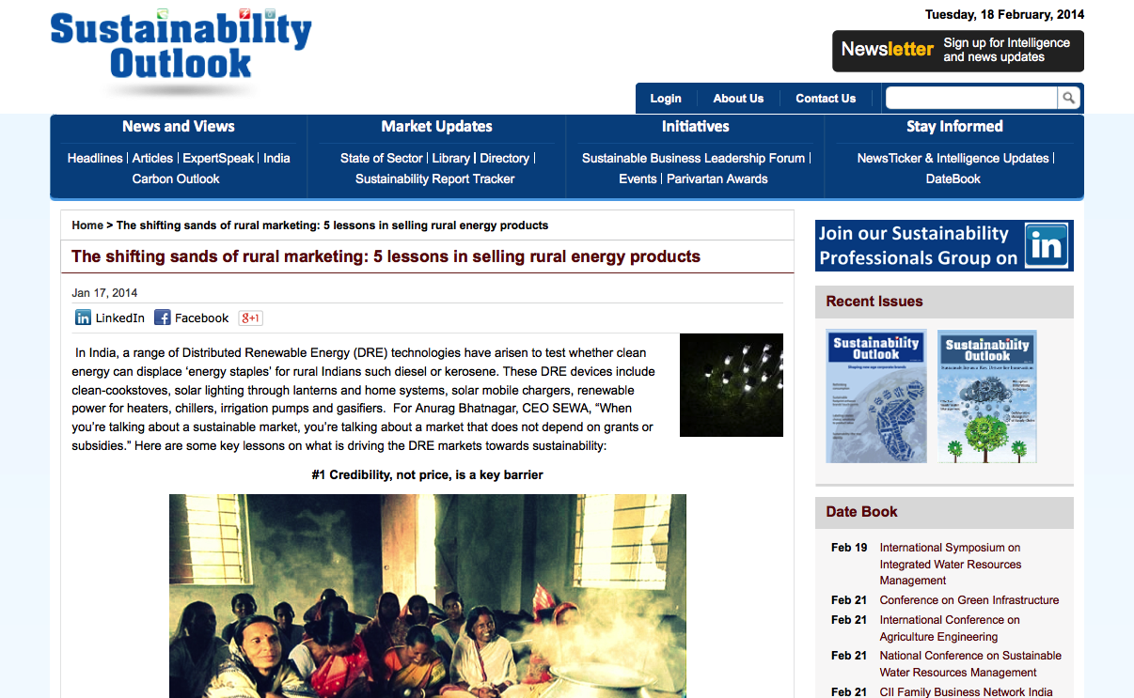The height and width of the screenshot is (698, 1134).
Task: Click the search magnifier icon
Action: coord(1069,98)
